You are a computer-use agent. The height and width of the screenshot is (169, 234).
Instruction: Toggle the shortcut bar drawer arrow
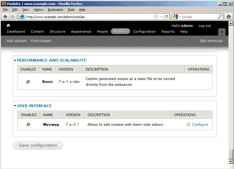click(222, 32)
